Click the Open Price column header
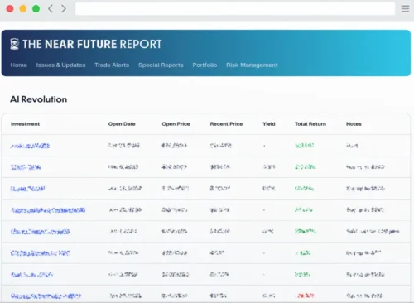Viewport: 414px width, 303px height. click(x=176, y=124)
